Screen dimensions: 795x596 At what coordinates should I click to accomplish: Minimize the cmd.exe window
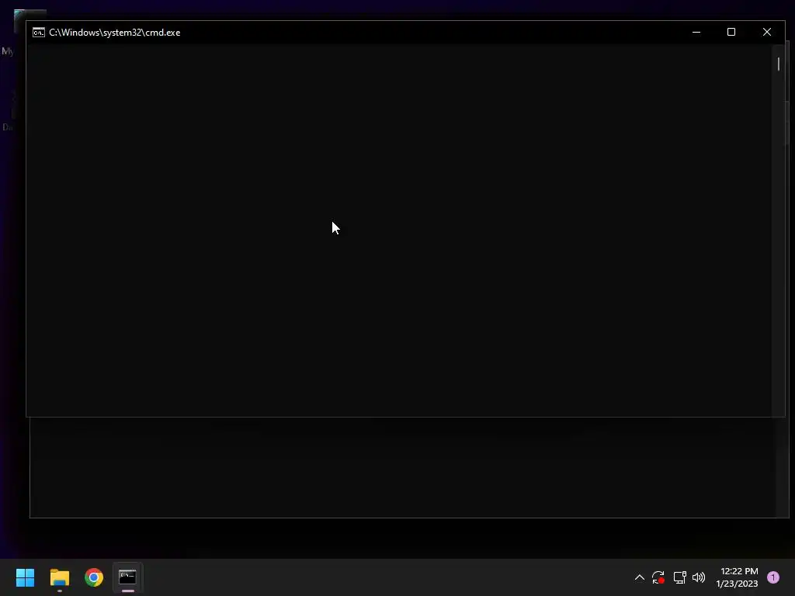696,32
